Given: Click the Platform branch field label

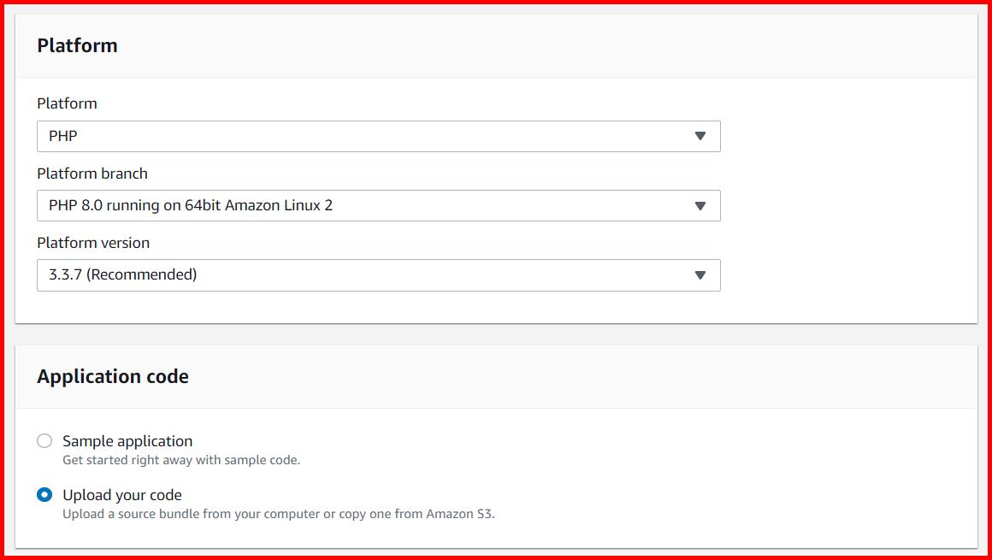Looking at the screenshot, I should tap(92, 174).
